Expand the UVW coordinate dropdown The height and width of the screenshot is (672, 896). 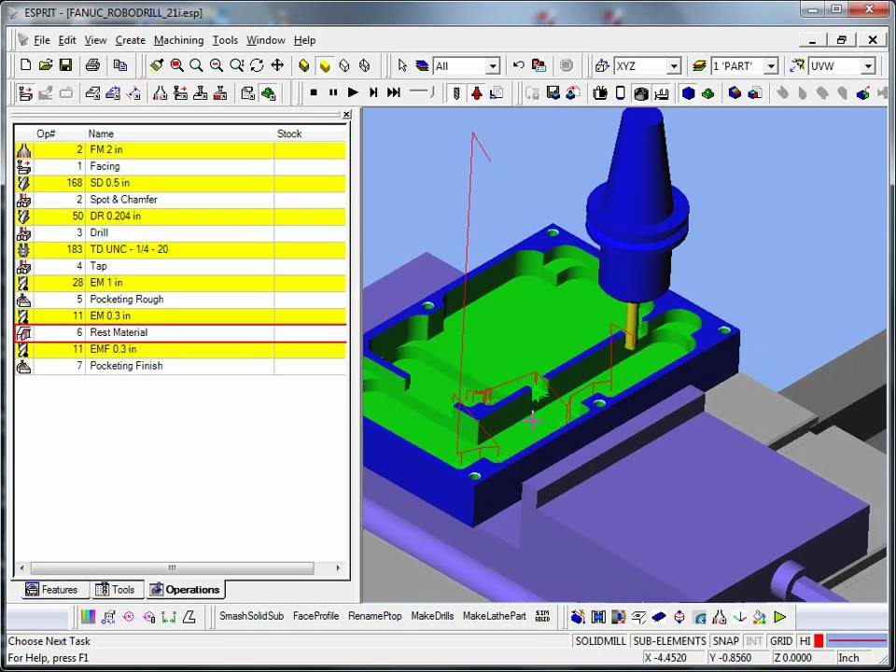pos(868,66)
